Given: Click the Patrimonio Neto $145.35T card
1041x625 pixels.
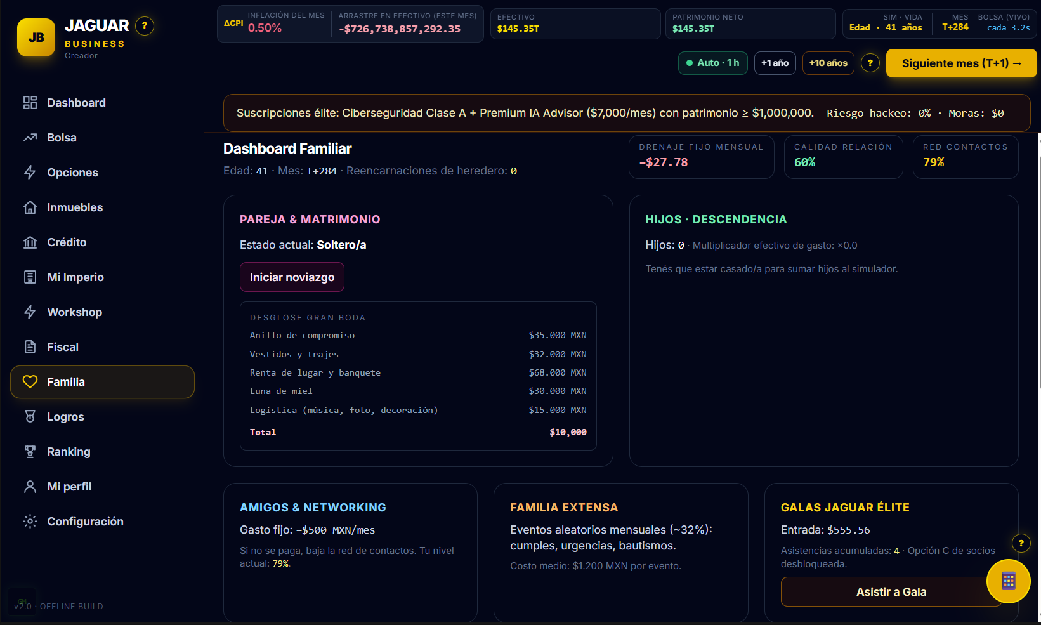Looking at the screenshot, I should pos(750,24).
